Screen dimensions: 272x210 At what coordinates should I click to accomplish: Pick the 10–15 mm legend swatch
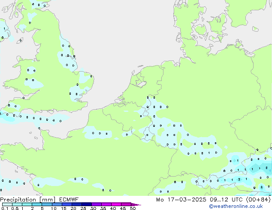tap(57, 204)
